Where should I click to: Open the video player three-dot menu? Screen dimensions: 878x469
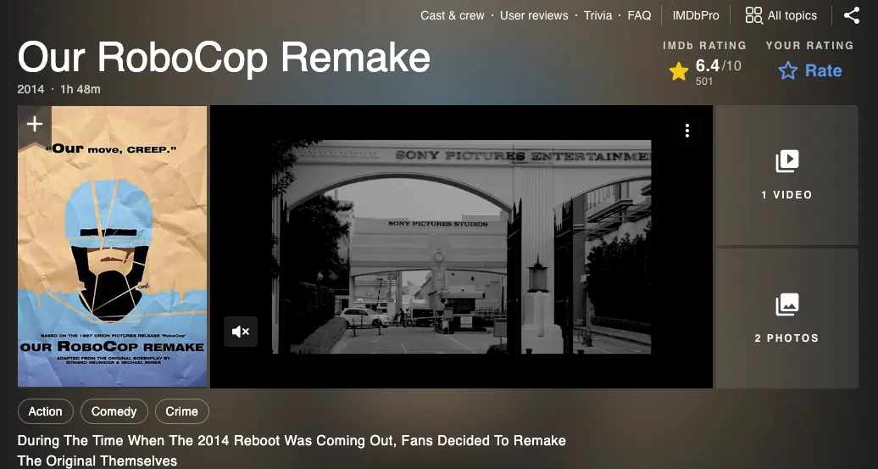pyautogui.click(x=687, y=131)
